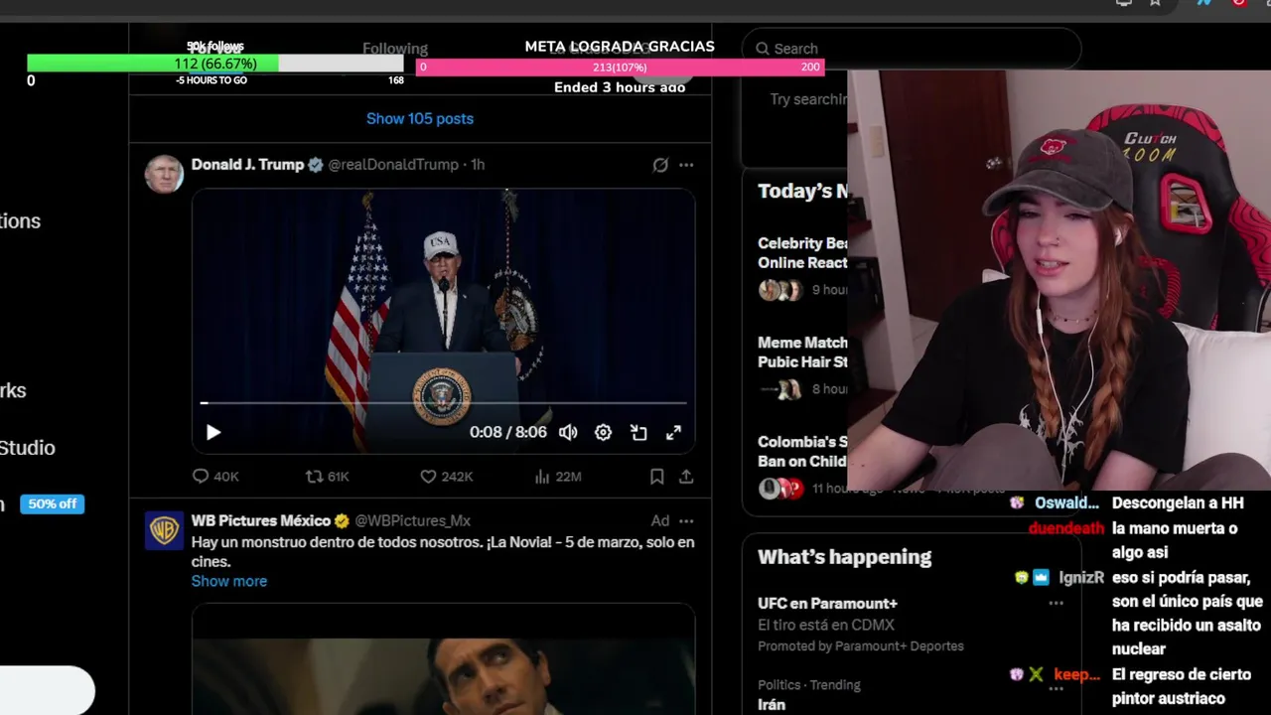Image resolution: width=1271 pixels, height=715 pixels.
Task: Open Meme Match news story
Action: click(x=802, y=353)
